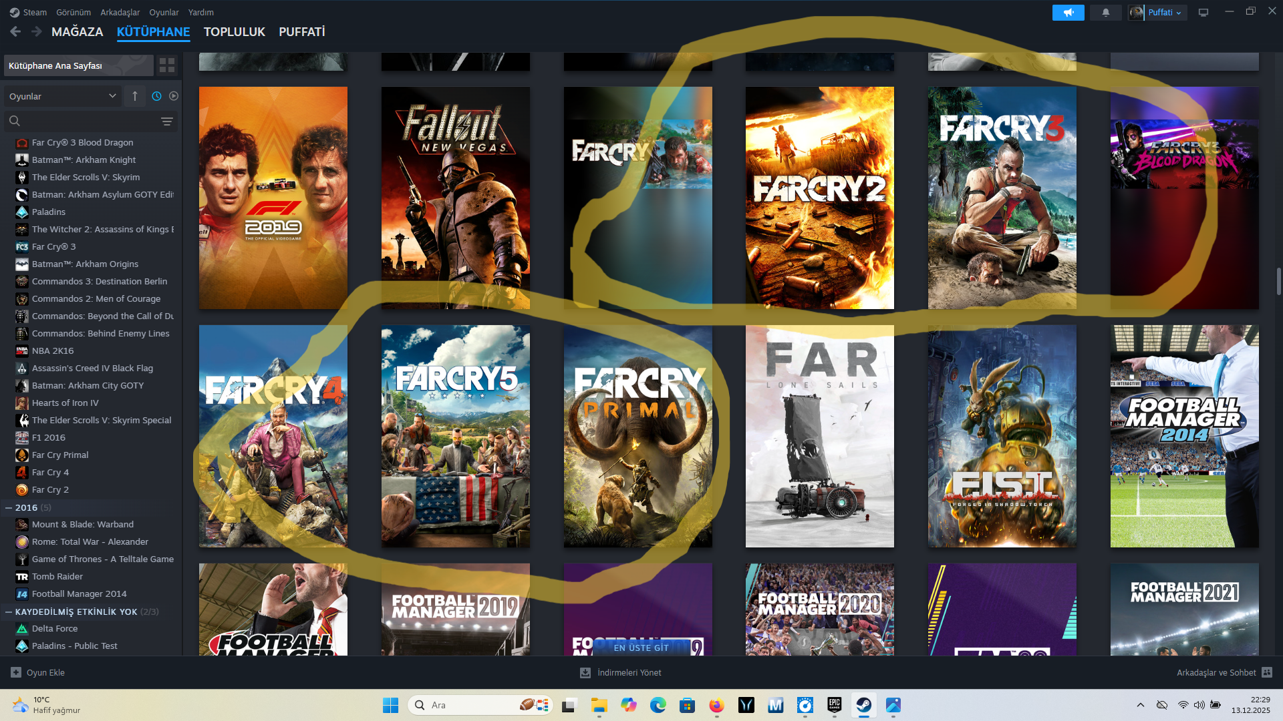The image size is (1283, 721).
Task: Collapse the 2016 games group
Action: pos(9,508)
